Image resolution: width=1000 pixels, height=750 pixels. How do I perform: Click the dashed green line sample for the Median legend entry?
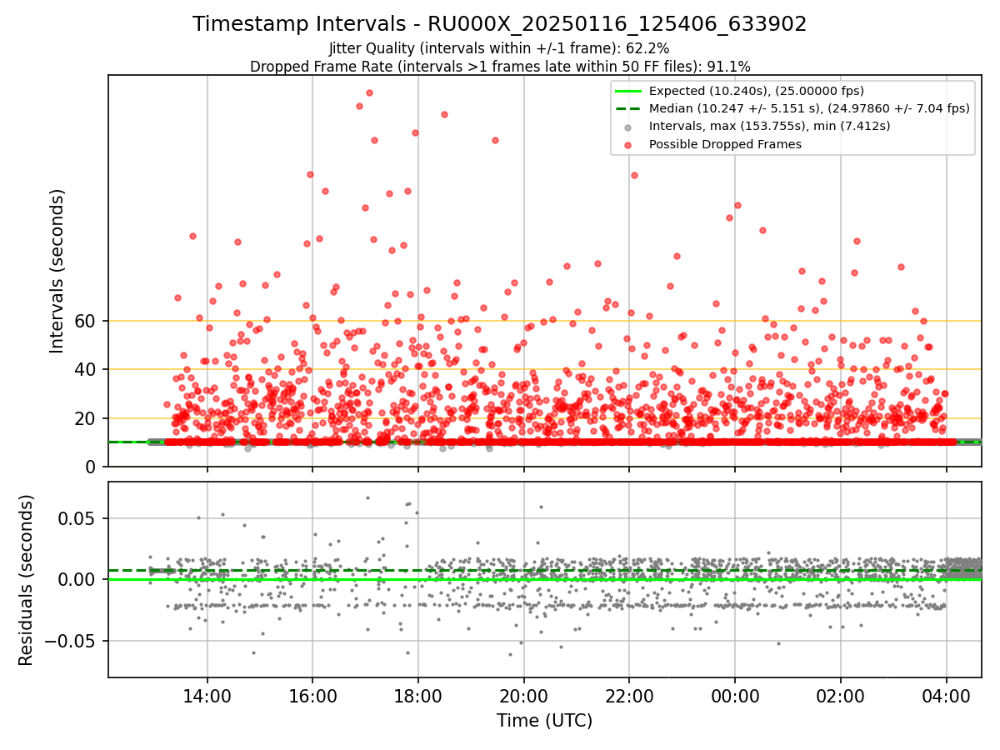628,108
